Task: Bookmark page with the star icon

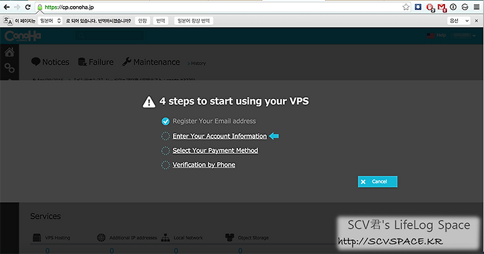Action: (x=406, y=7)
